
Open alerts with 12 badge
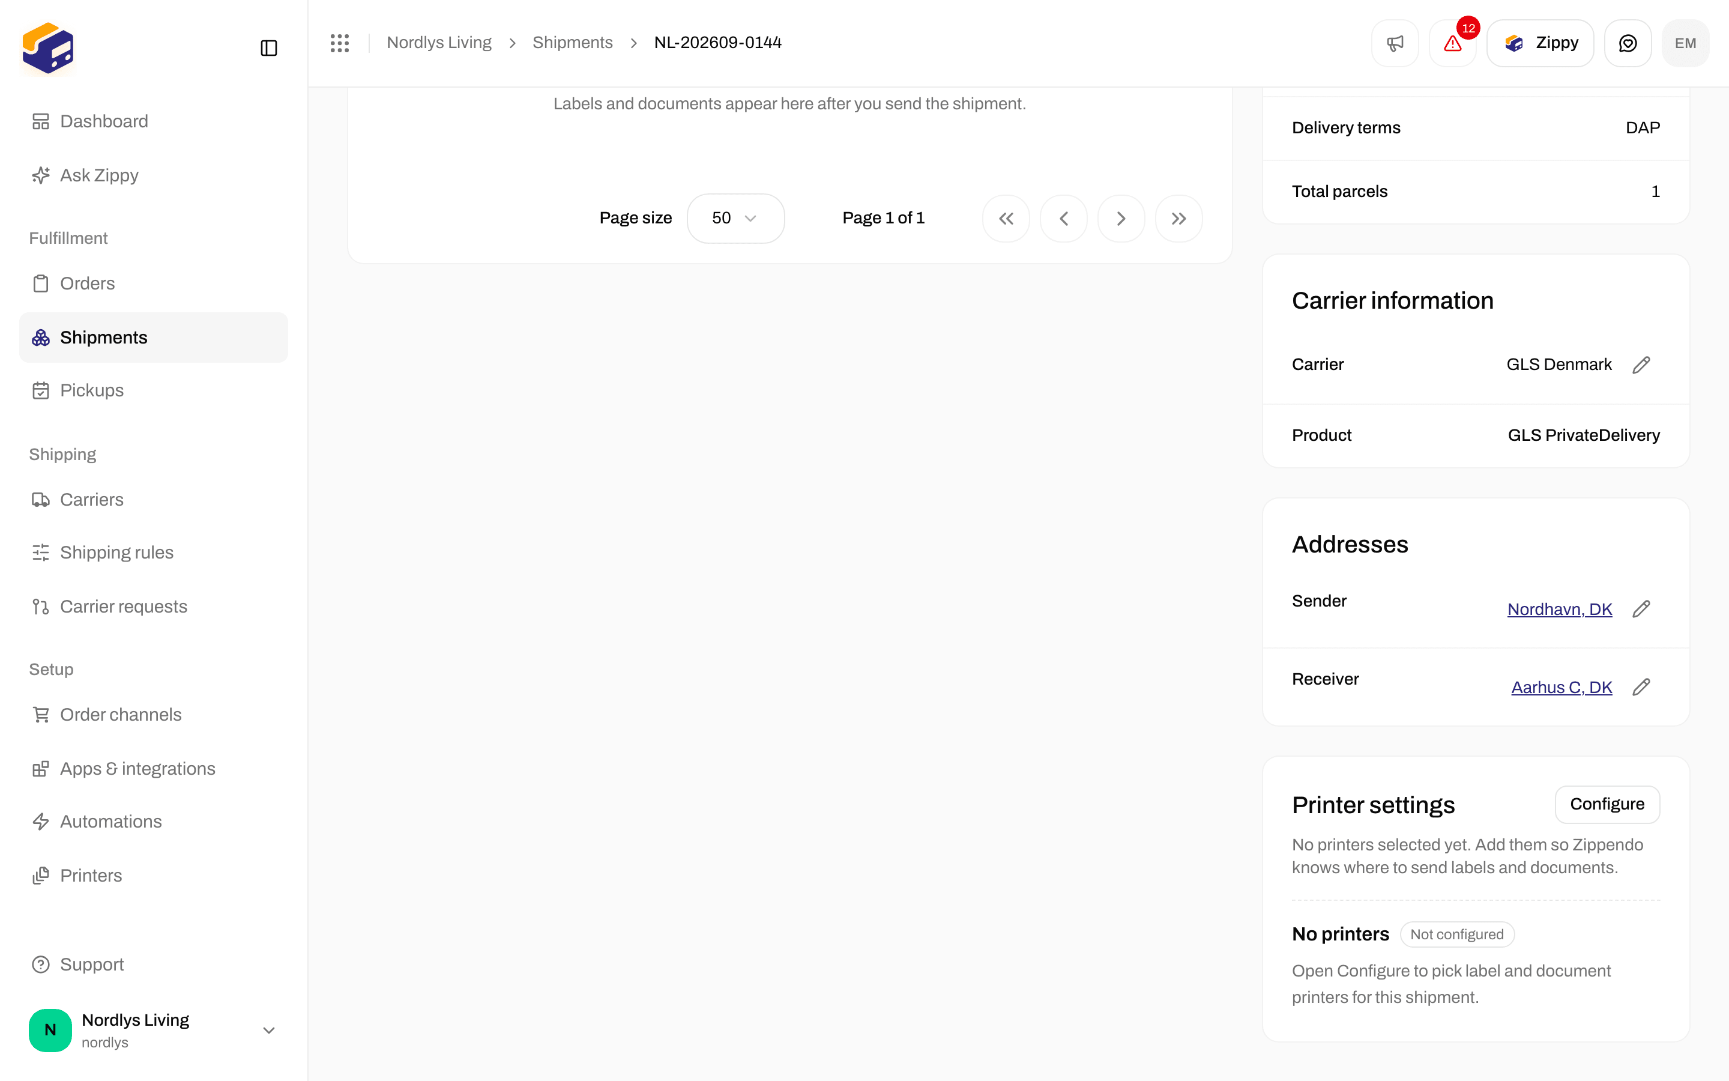(1452, 43)
